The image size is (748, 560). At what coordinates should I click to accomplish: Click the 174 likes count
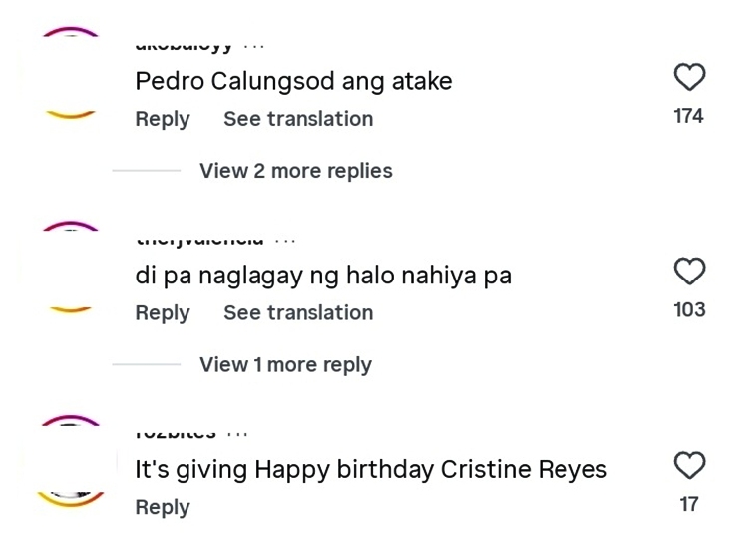click(x=688, y=116)
